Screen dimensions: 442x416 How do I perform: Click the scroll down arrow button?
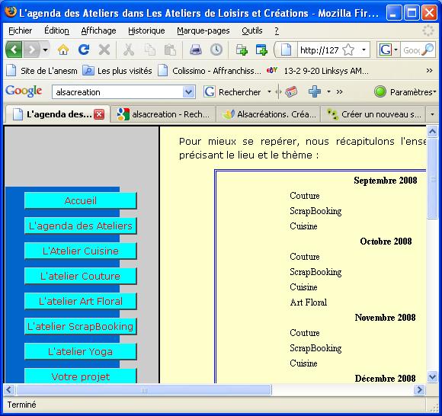coord(432,376)
